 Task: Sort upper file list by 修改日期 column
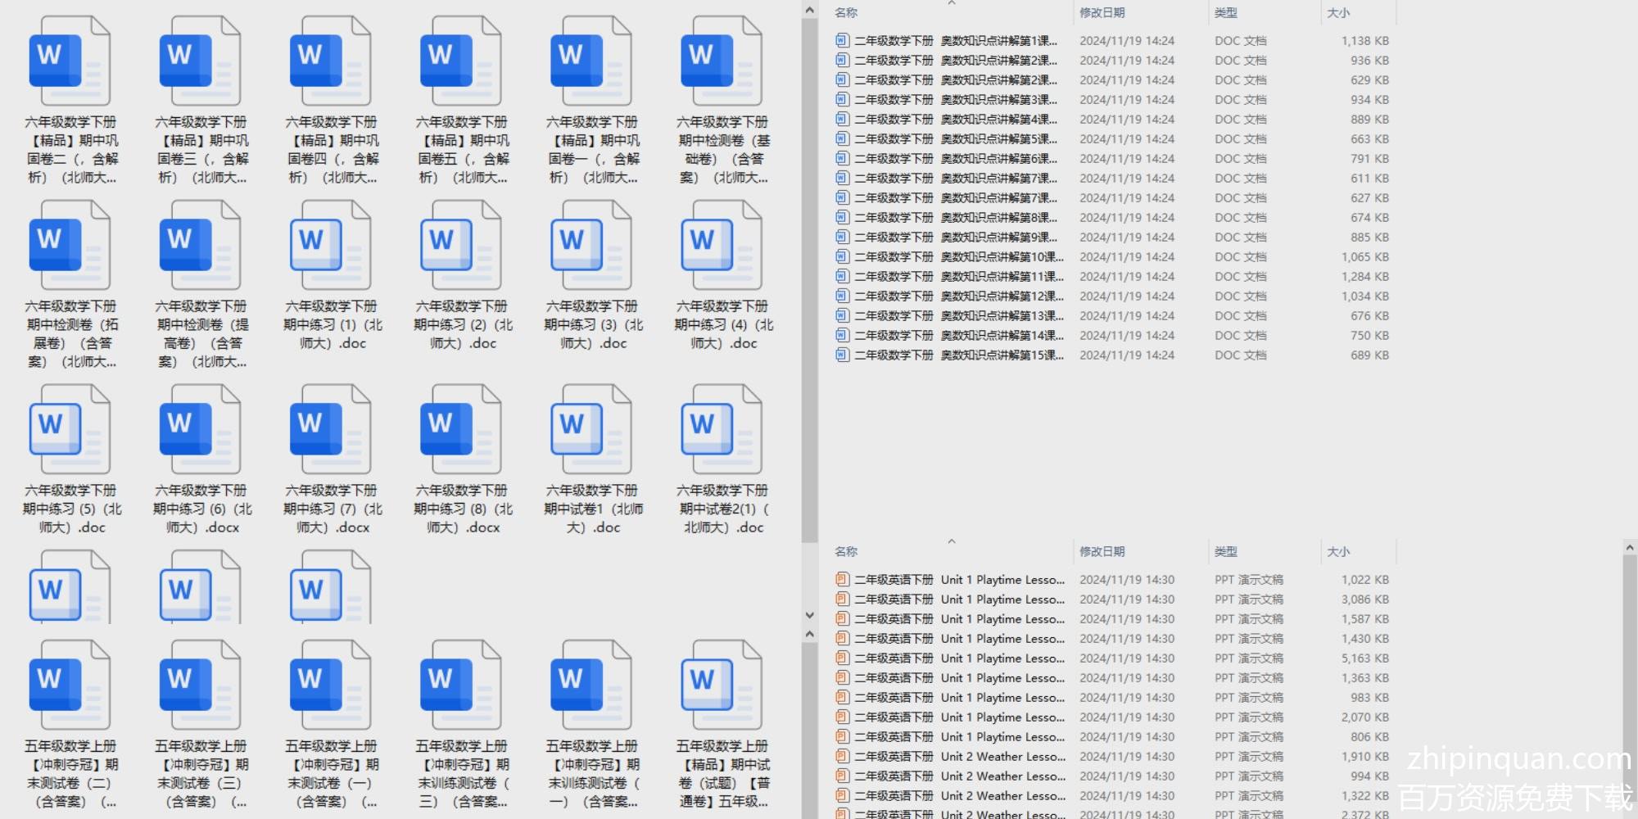pos(1102,13)
